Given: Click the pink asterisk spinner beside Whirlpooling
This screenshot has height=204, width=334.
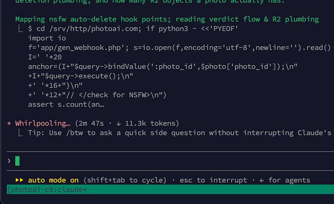Looking at the screenshot, I should 9,123.
